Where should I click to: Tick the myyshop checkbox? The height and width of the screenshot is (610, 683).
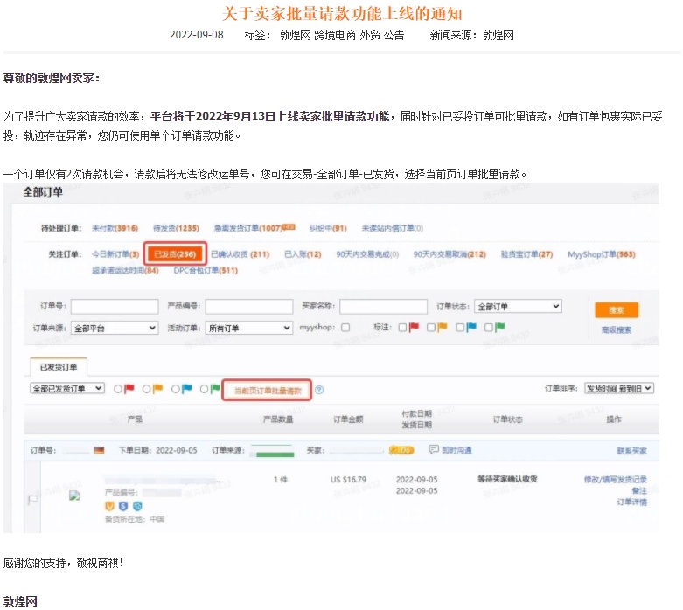point(345,328)
